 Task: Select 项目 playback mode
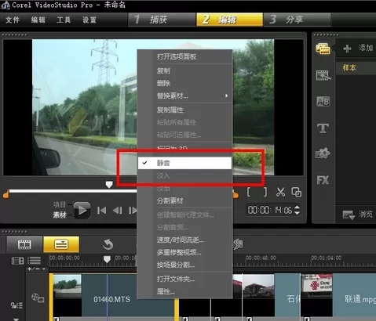click(x=60, y=204)
